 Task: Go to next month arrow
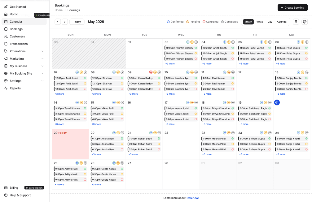[x=65, y=22]
